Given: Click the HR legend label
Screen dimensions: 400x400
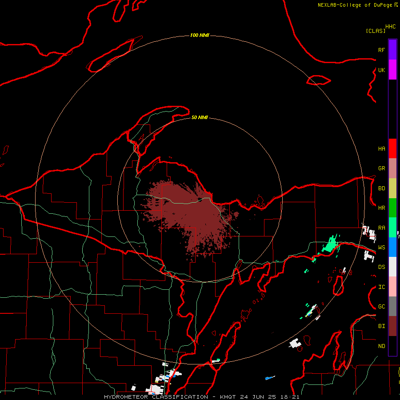Looking at the screenshot, I should click(381, 208).
